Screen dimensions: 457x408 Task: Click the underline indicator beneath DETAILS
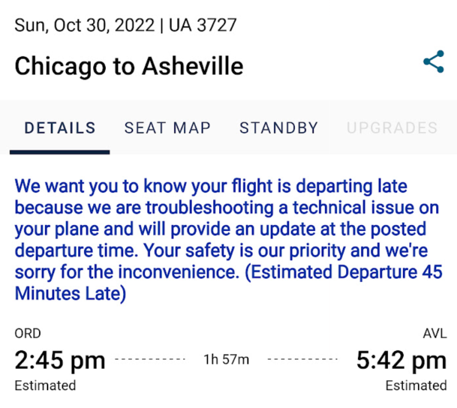60,152
